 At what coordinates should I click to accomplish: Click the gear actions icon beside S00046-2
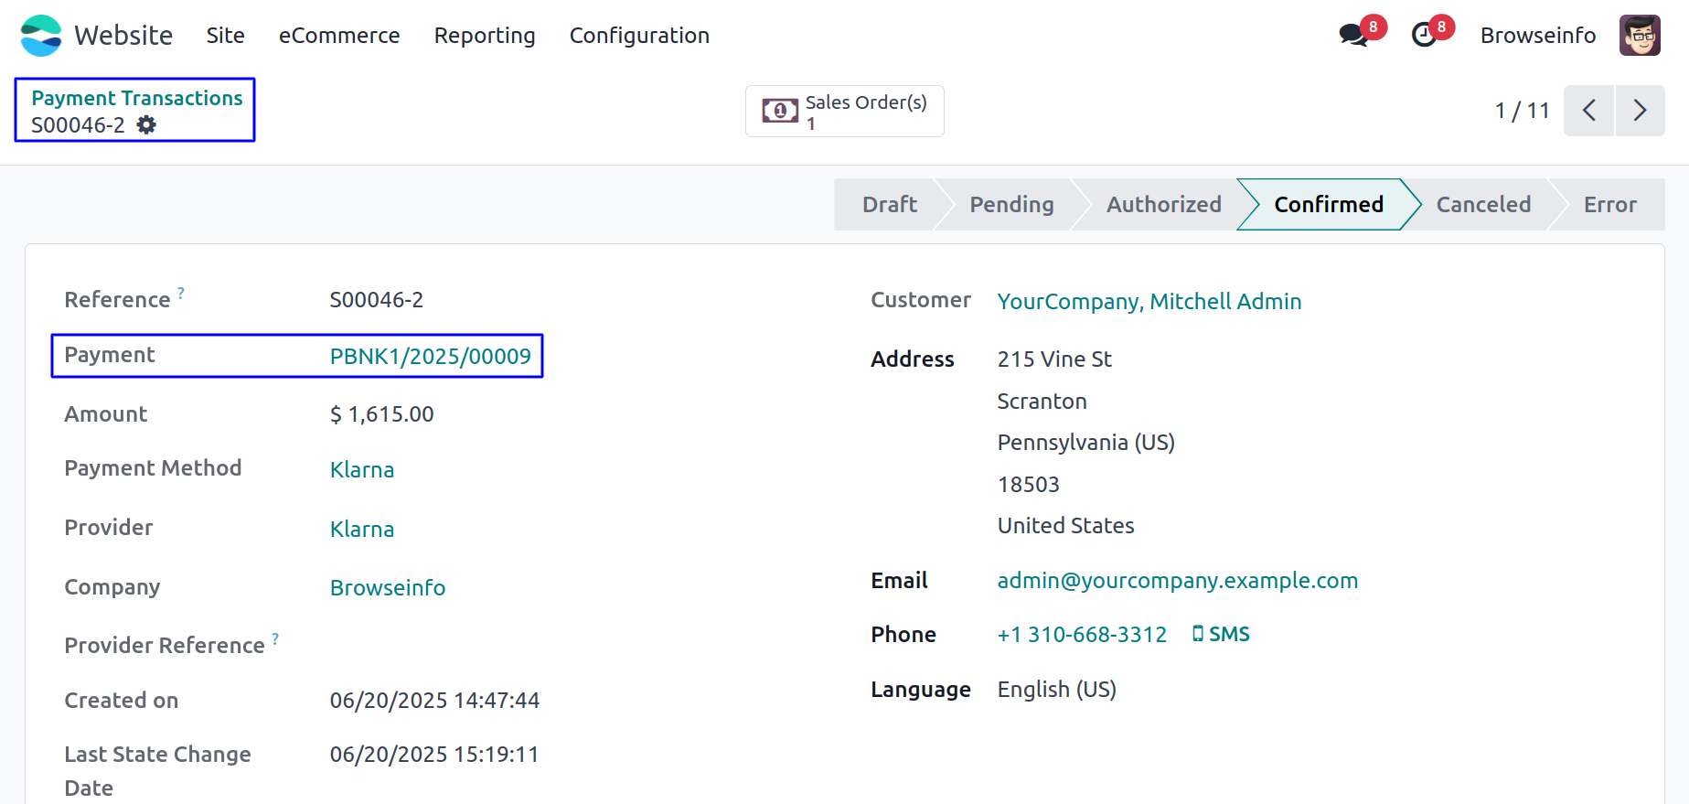pyautogui.click(x=146, y=125)
